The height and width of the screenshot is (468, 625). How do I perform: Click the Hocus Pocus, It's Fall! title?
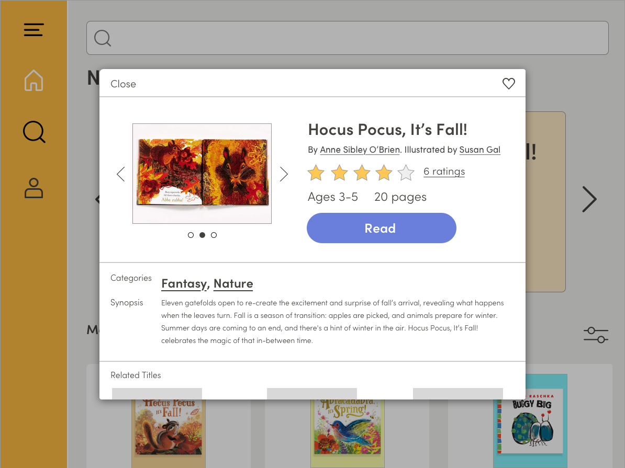387,130
